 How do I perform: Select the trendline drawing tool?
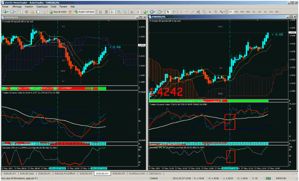click(193, 12)
